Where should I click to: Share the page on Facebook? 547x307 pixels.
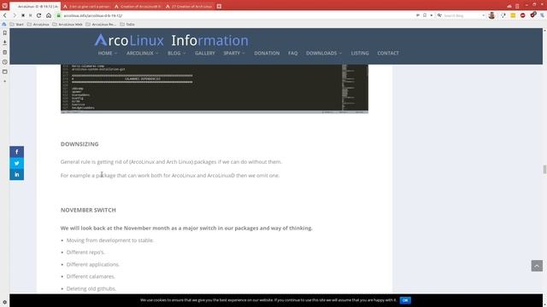tap(17, 152)
